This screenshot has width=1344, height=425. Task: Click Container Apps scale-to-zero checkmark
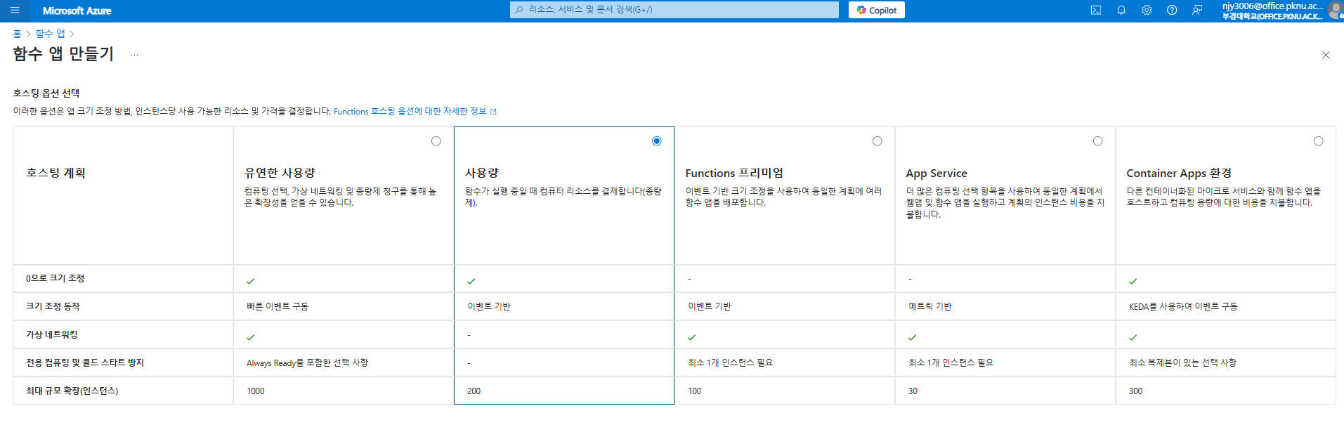coord(1133,281)
